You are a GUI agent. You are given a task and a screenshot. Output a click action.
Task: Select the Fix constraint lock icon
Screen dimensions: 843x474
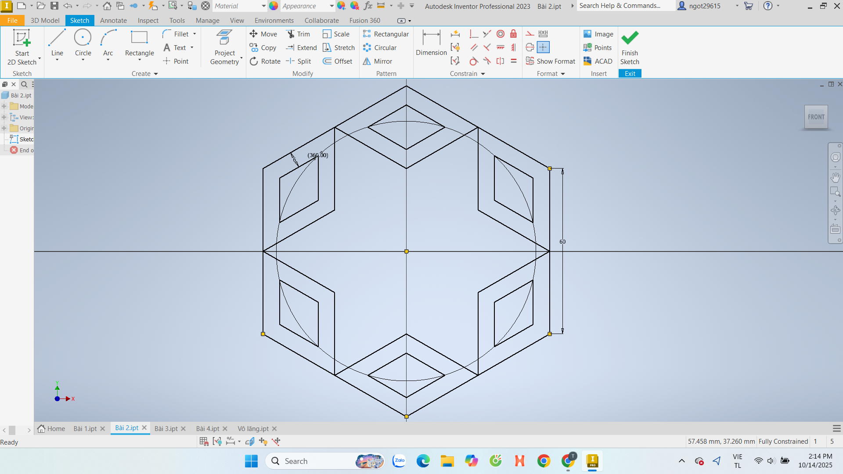point(513,34)
